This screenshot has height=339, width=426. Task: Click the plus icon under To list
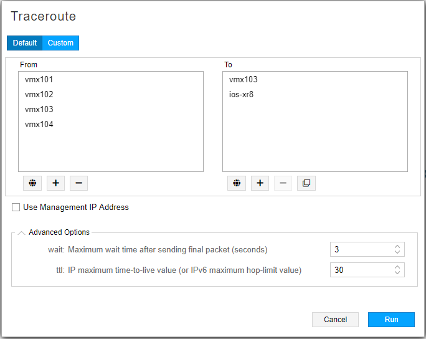pyautogui.click(x=260, y=183)
